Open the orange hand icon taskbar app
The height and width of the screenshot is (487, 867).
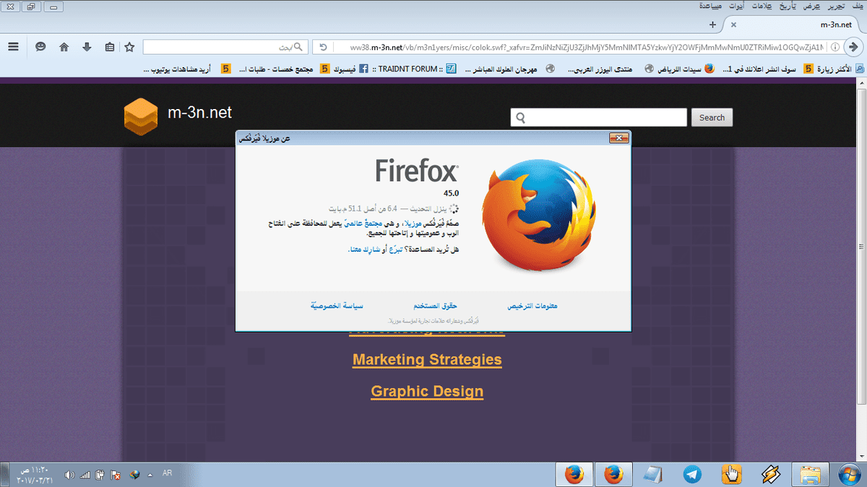click(732, 474)
